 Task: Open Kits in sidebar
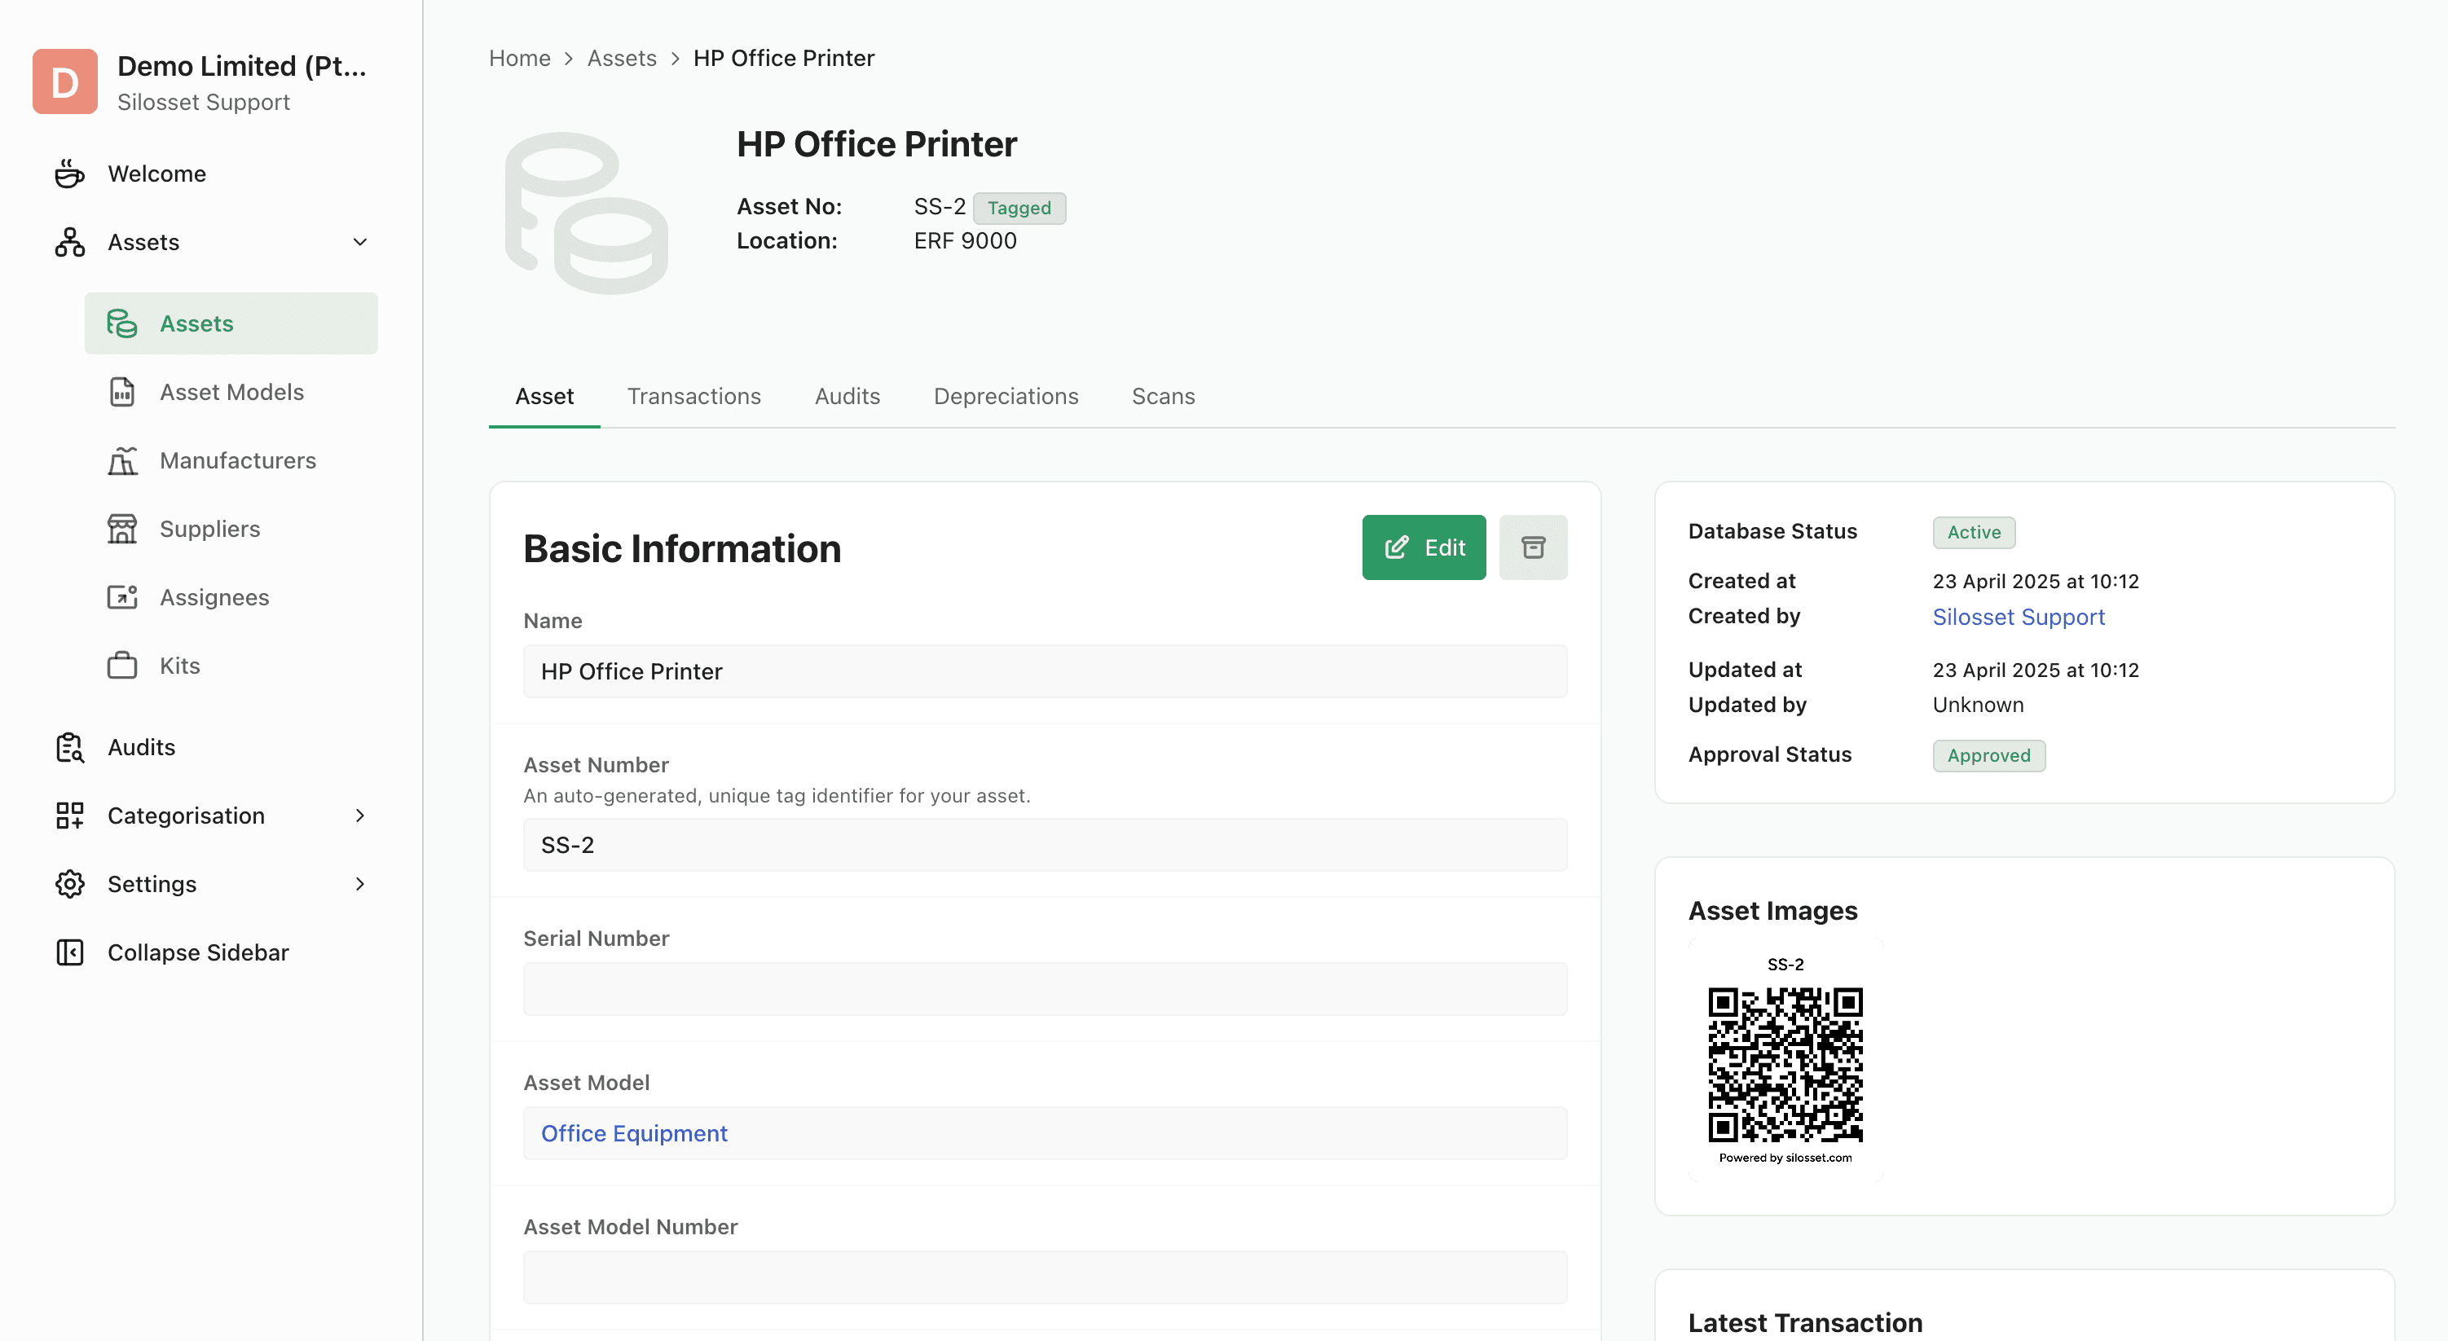click(x=179, y=666)
